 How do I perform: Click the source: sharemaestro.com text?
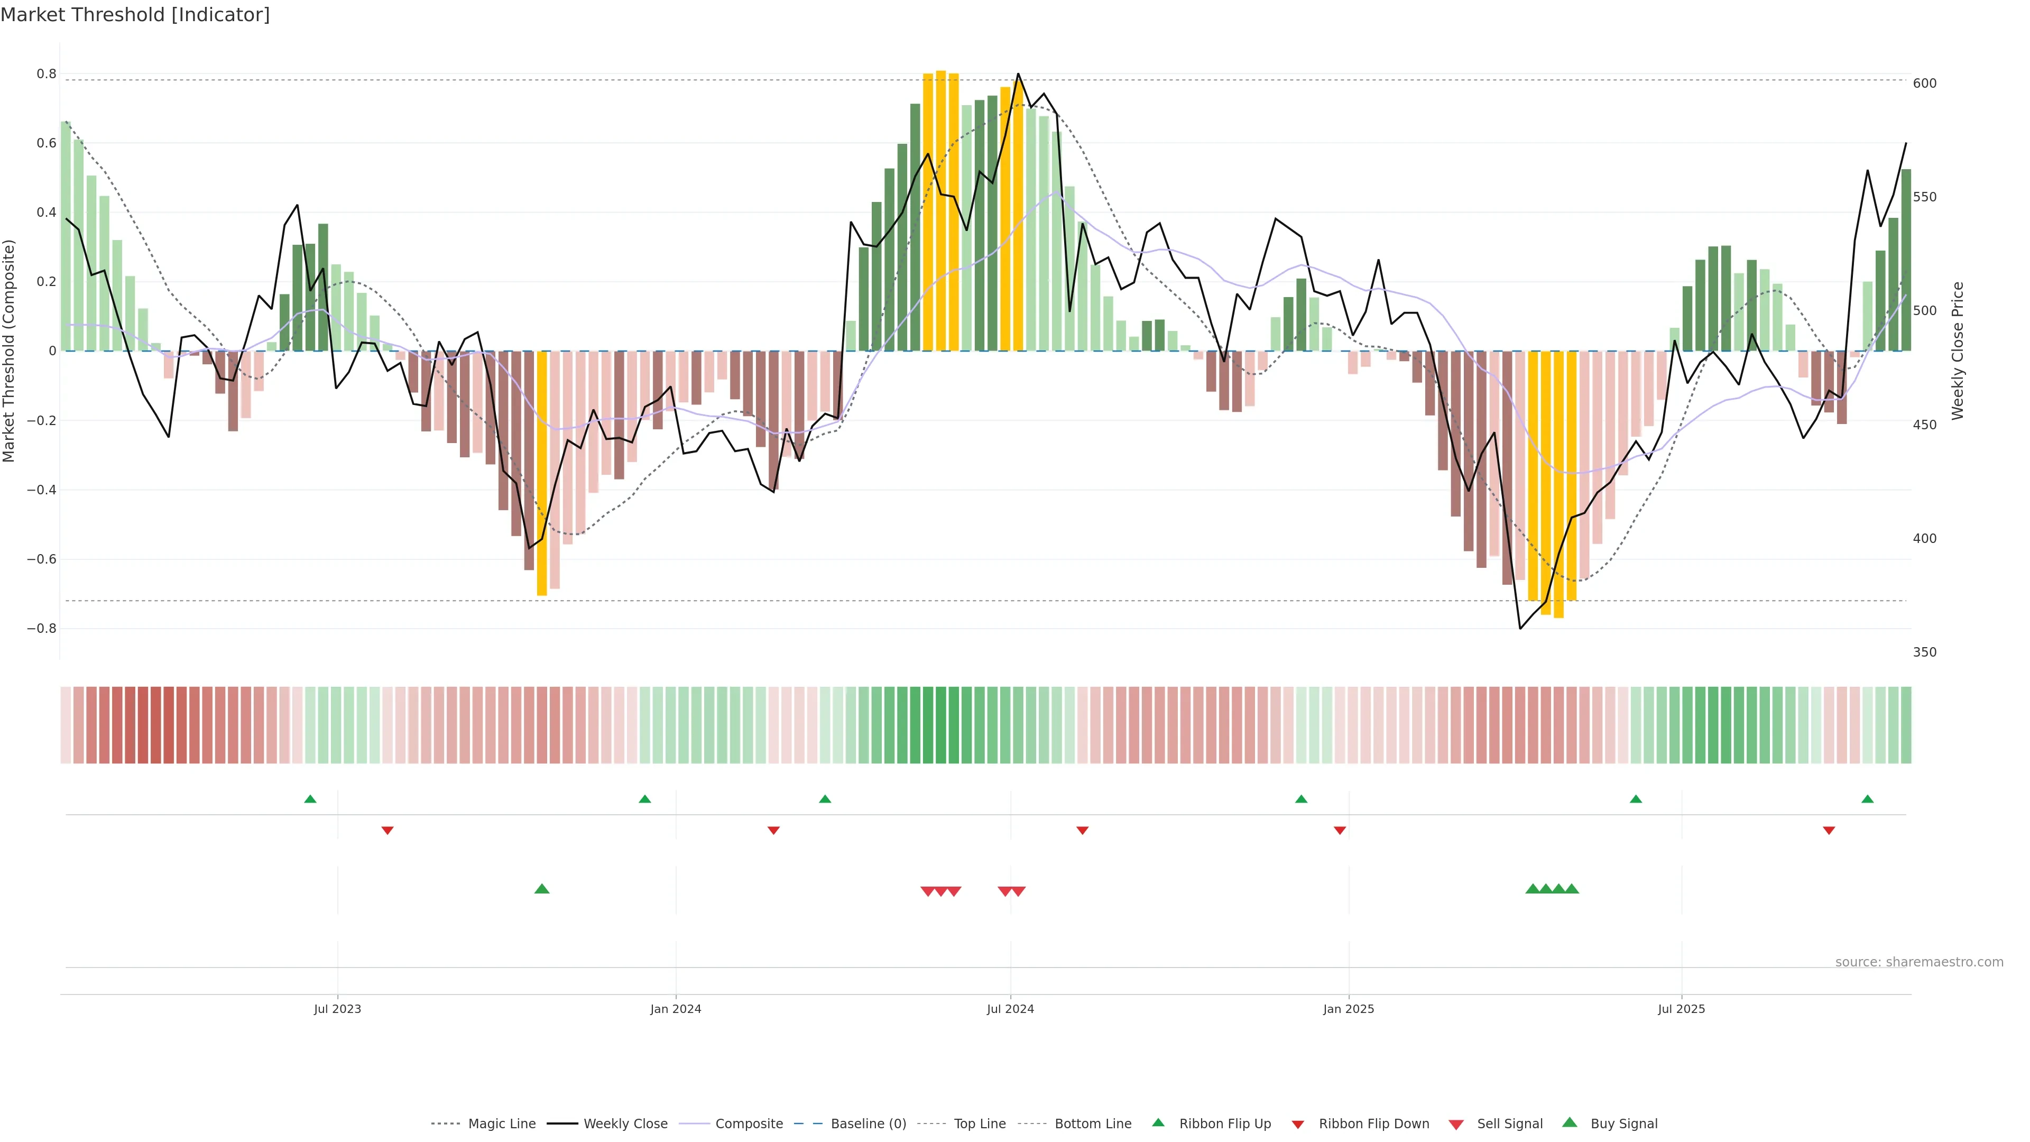1919,962
